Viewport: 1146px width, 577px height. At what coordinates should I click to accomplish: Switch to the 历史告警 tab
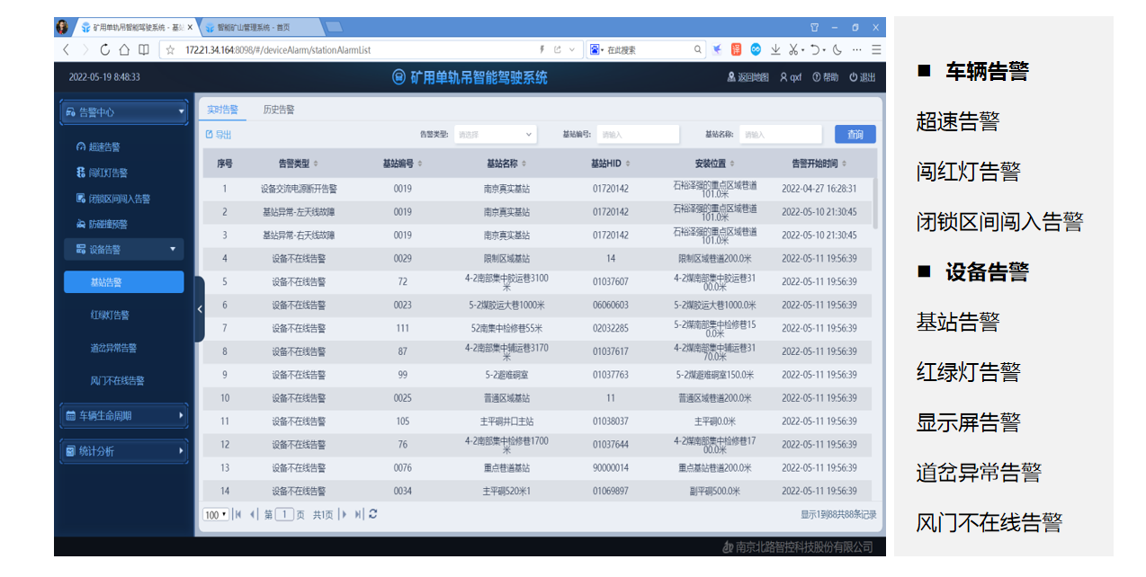pyautogui.click(x=278, y=110)
